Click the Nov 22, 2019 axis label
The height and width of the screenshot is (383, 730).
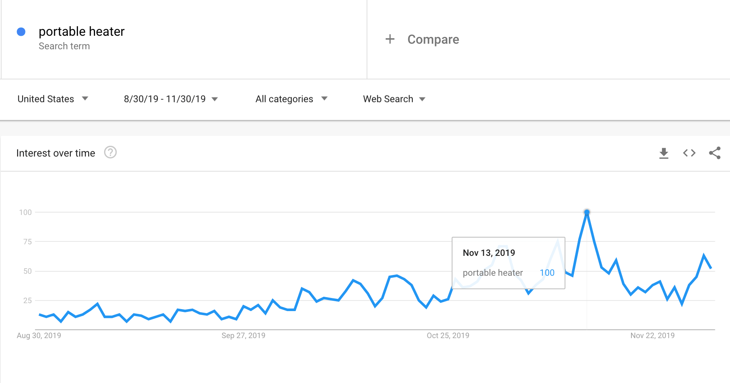(652, 335)
